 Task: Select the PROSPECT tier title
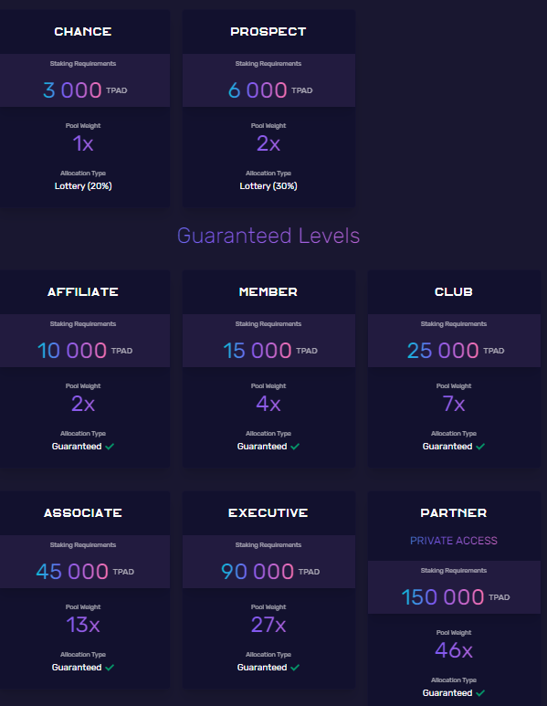pyautogui.click(x=268, y=32)
